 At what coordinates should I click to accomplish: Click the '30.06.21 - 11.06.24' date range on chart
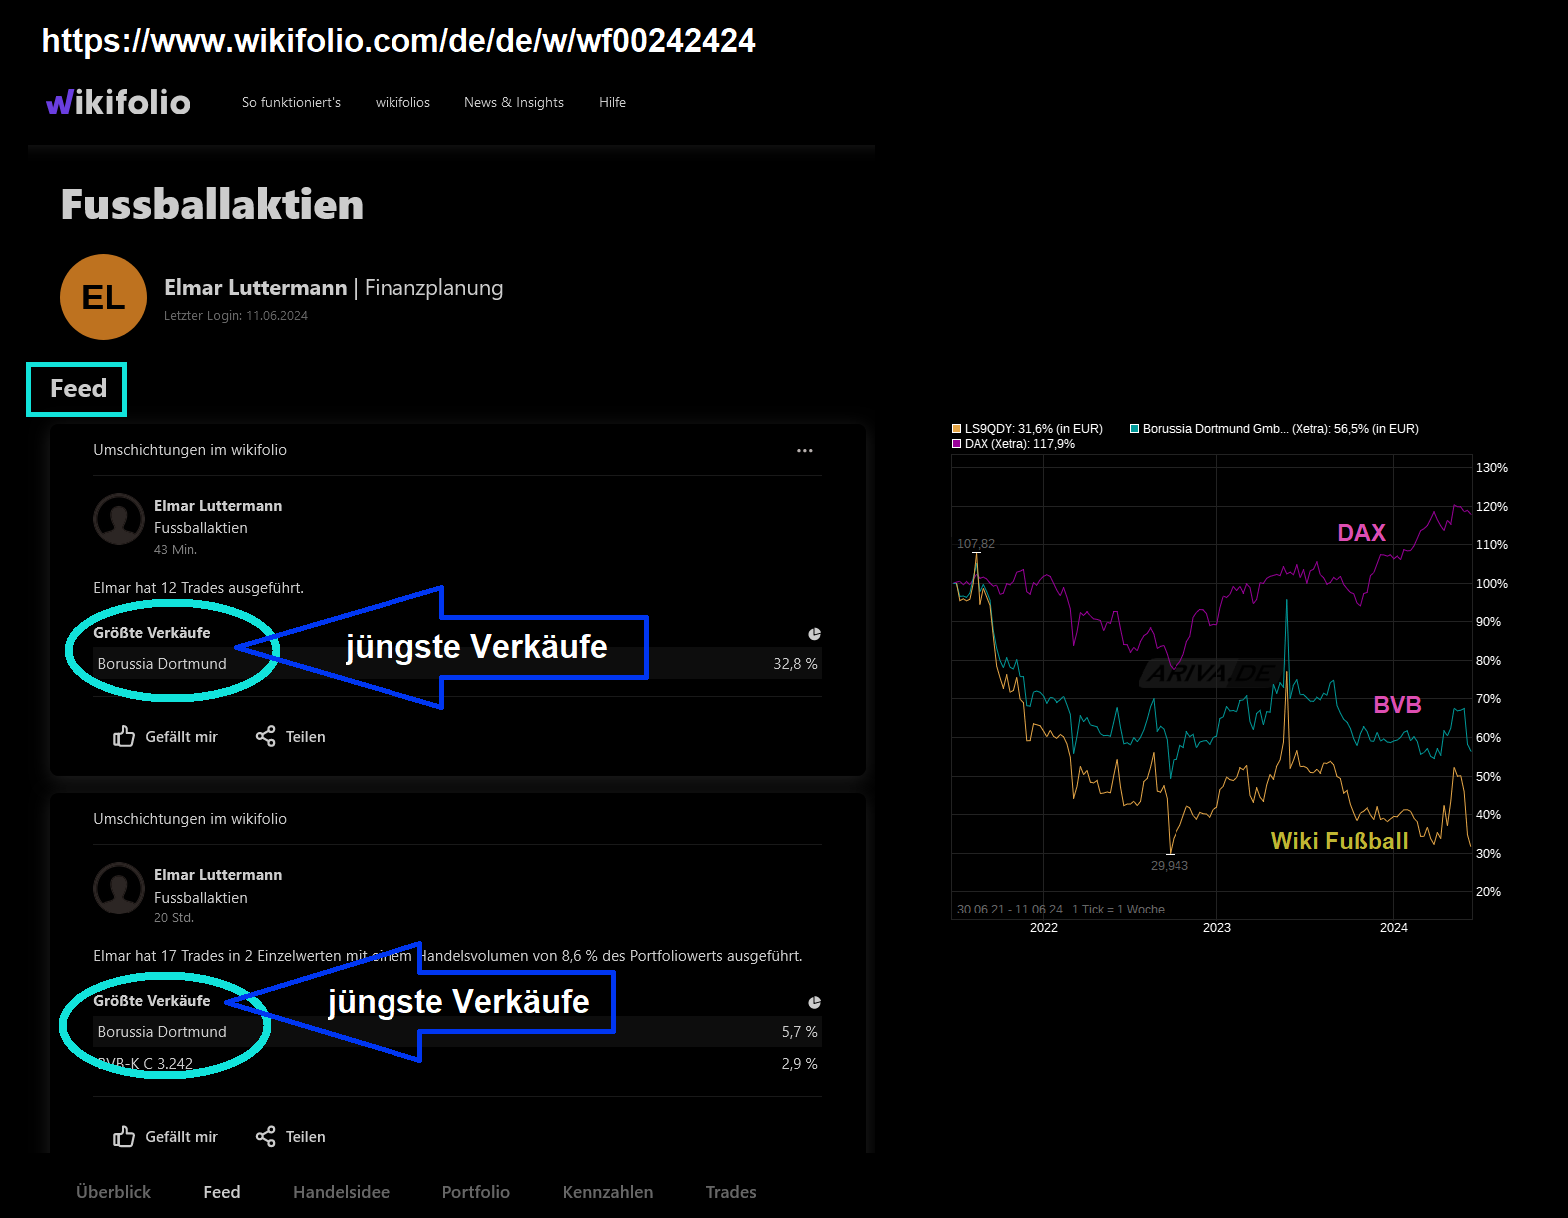(x=1010, y=910)
